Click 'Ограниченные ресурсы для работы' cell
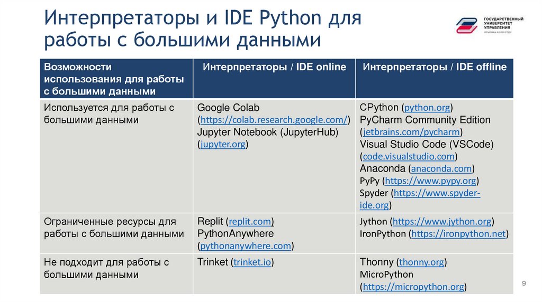 tap(116, 233)
